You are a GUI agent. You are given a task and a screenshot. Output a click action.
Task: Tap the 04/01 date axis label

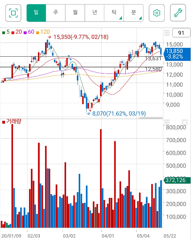(x=108, y=236)
